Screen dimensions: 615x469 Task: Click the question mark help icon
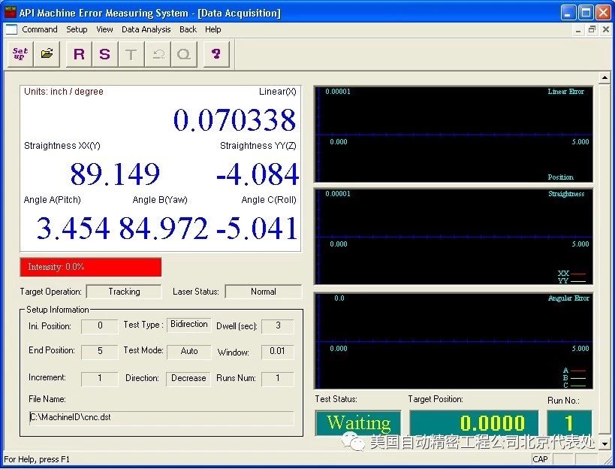click(x=216, y=54)
